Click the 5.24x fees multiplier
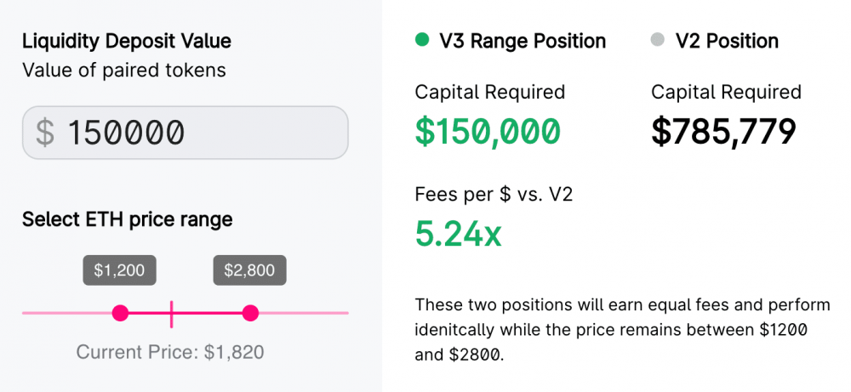The height and width of the screenshot is (392, 851). (x=458, y=234)
